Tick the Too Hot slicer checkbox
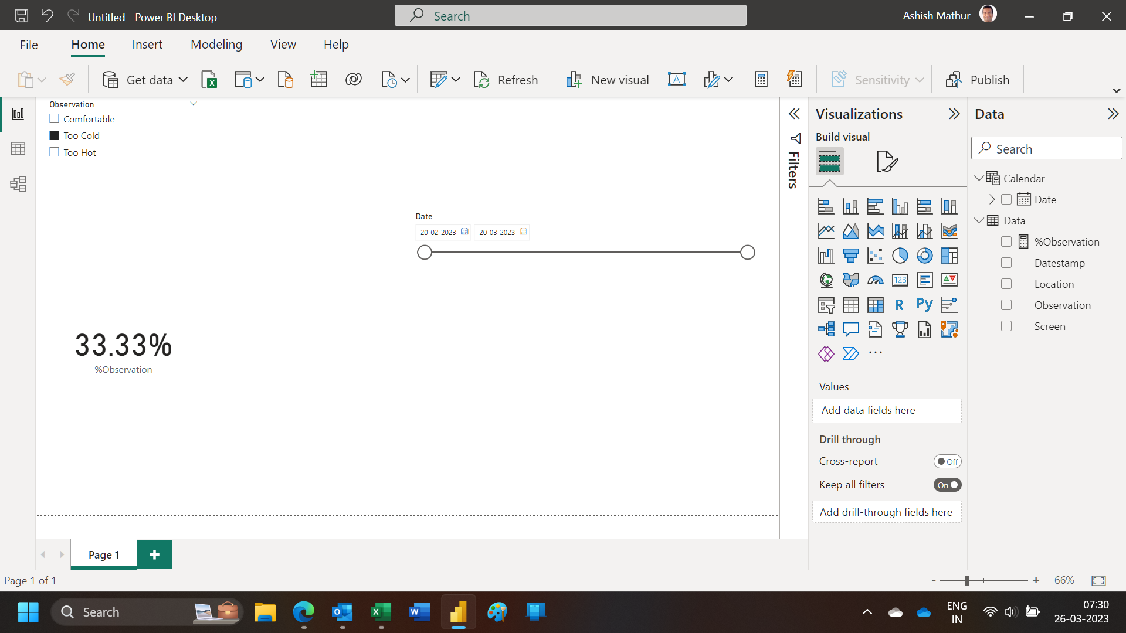 tap(55, 152)
